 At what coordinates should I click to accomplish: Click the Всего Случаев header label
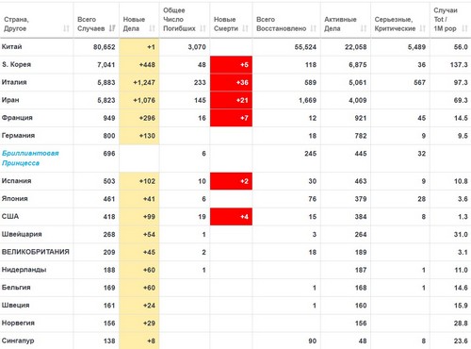(x=91, y=24)
